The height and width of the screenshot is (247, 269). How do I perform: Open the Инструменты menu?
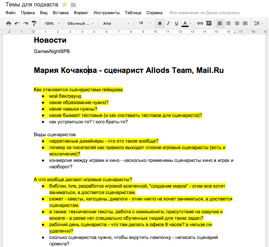(x=107, y=13)
